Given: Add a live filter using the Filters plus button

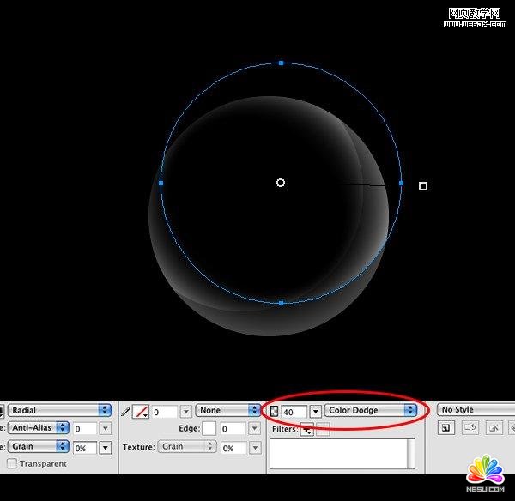Looking at the screenshot, I should tap(306, 430).
